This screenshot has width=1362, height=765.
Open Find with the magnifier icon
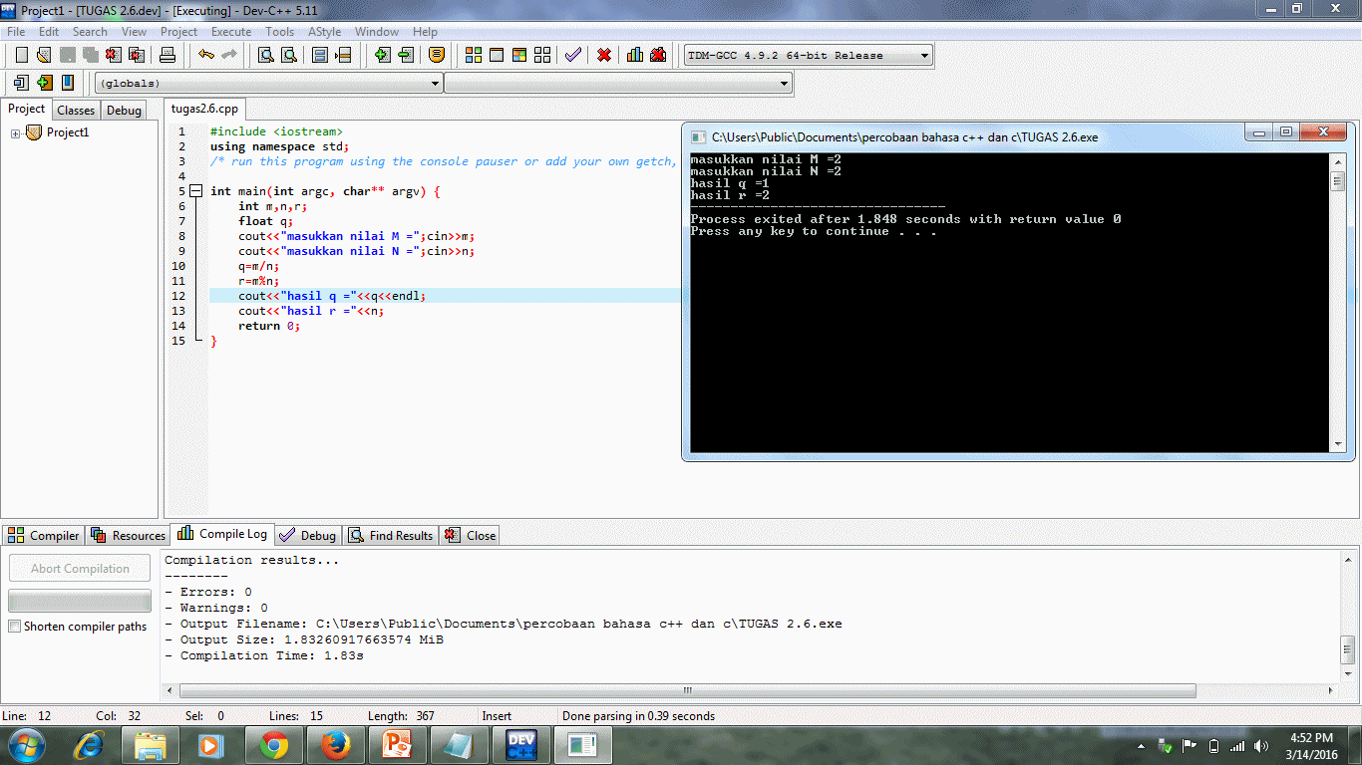(x=266, y=55)
